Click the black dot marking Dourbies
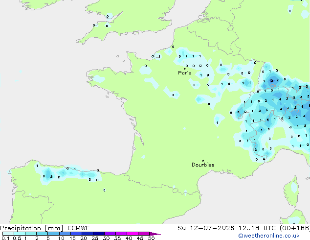 pyautogui.click(x=203, y=161)
